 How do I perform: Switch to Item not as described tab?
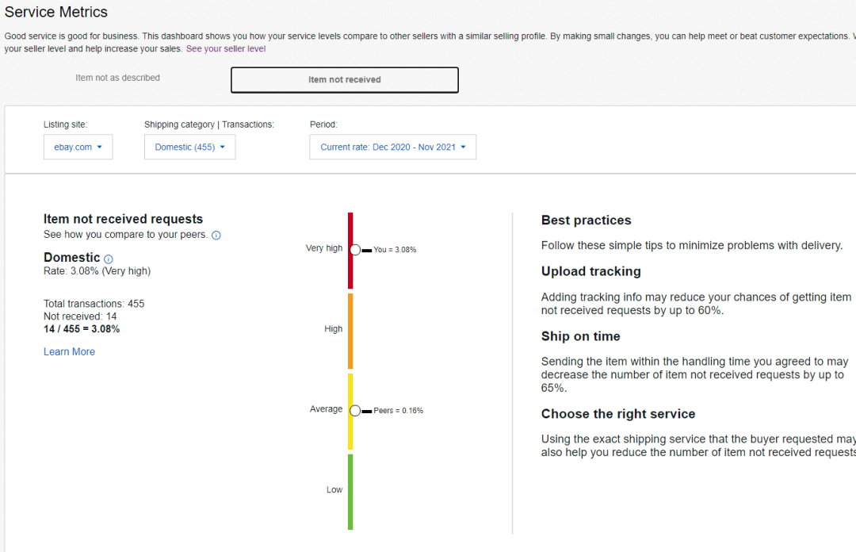point(117,78)
